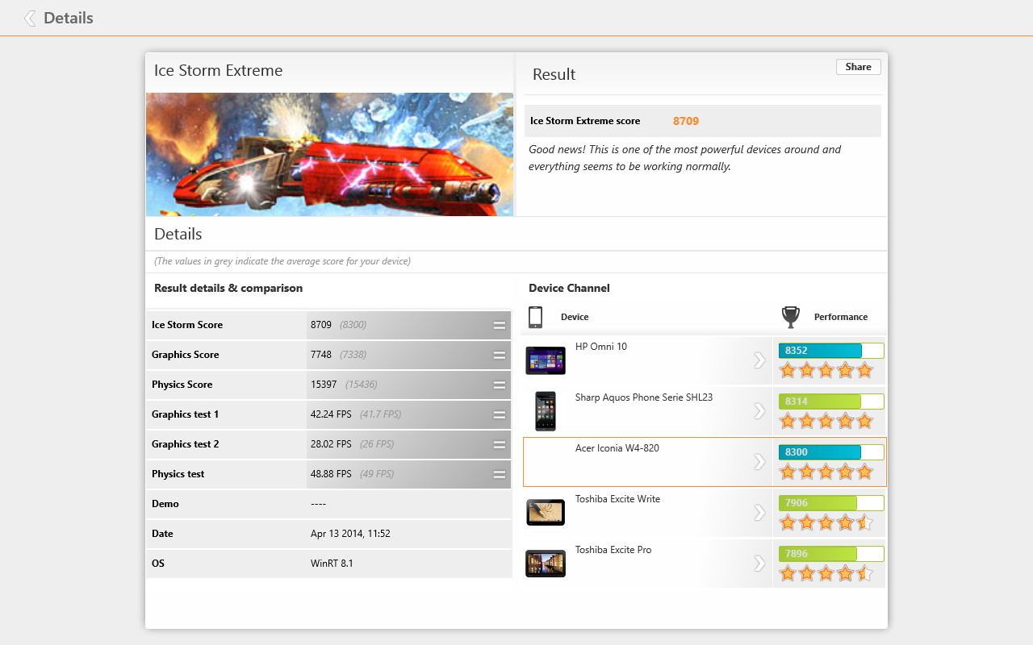Viewport: 1033px width, 645px height.
Task: Go back using the Details arrow
Action: pos(30,18)
